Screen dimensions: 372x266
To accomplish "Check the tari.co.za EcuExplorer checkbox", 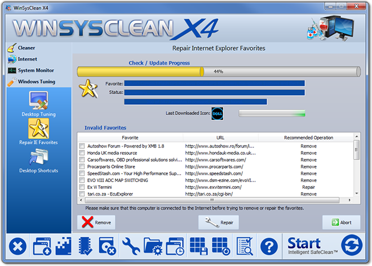I will point(82,194).
